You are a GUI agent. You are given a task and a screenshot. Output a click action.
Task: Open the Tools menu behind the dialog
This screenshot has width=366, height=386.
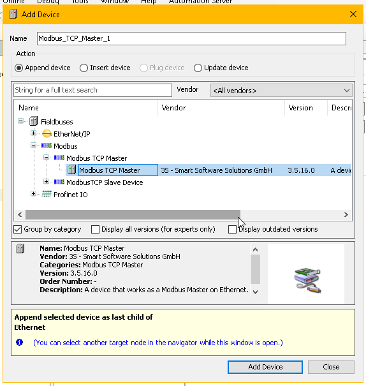click(80, 2)
